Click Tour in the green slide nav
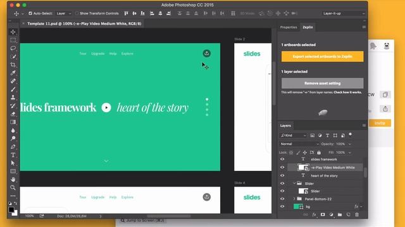Viewport: 405px width, 227px height. [x=83, y=54]
